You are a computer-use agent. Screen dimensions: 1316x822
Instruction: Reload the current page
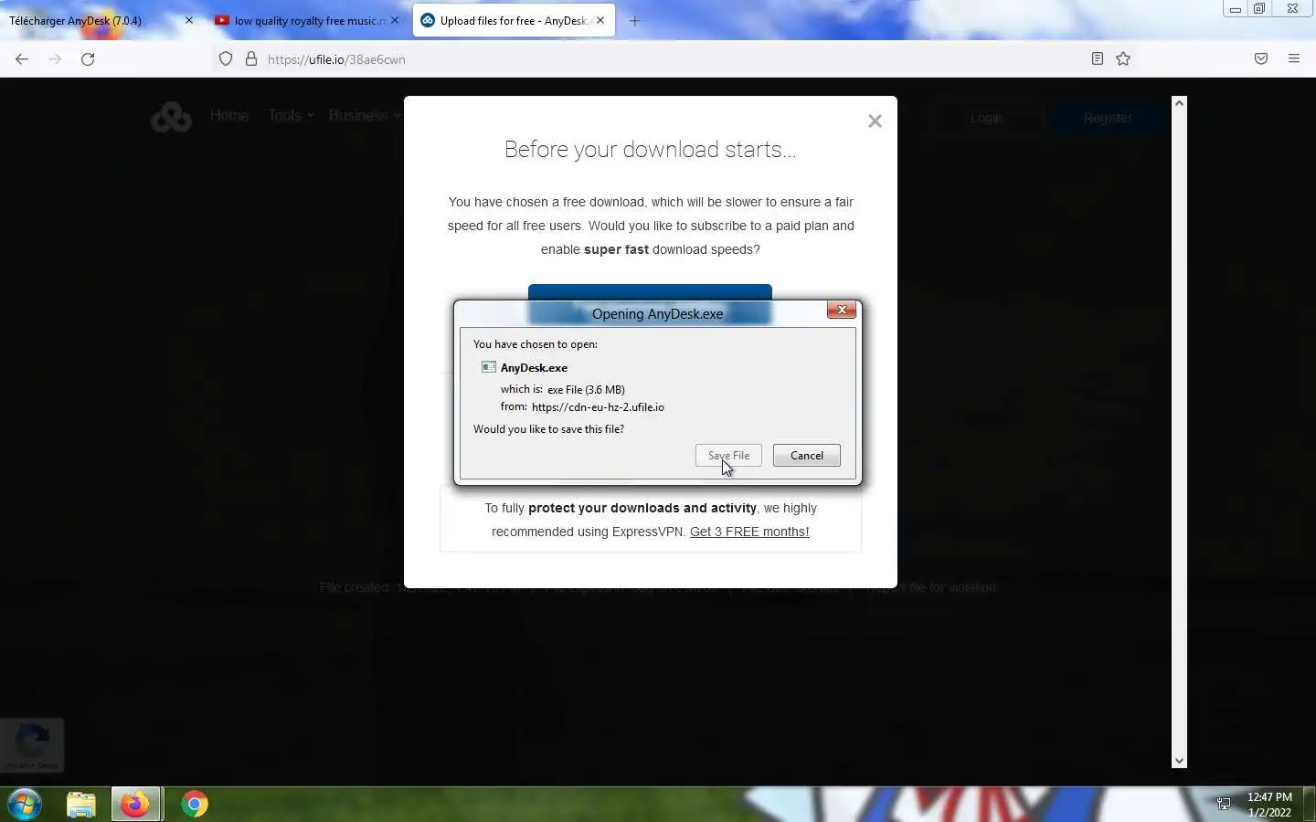[88, 59]
